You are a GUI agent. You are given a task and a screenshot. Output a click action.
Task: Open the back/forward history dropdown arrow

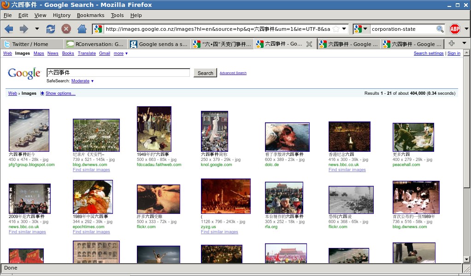tap(37, 29)
